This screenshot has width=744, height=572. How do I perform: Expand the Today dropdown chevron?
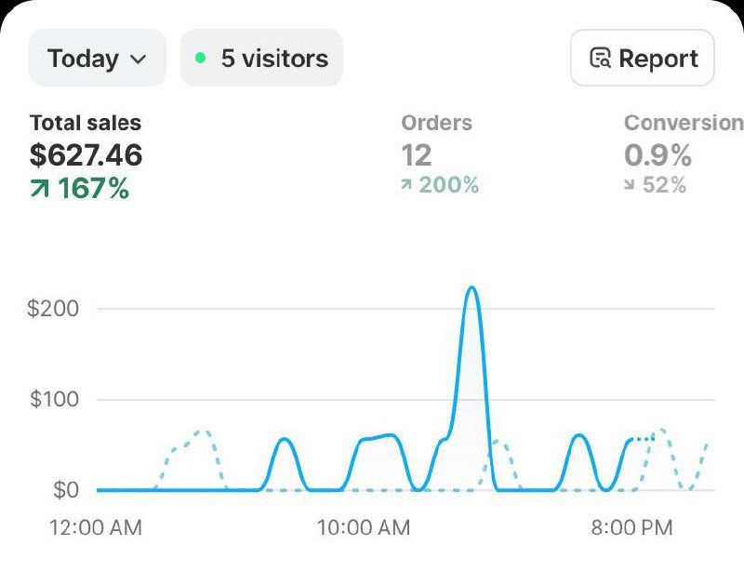tap(138, 60)
